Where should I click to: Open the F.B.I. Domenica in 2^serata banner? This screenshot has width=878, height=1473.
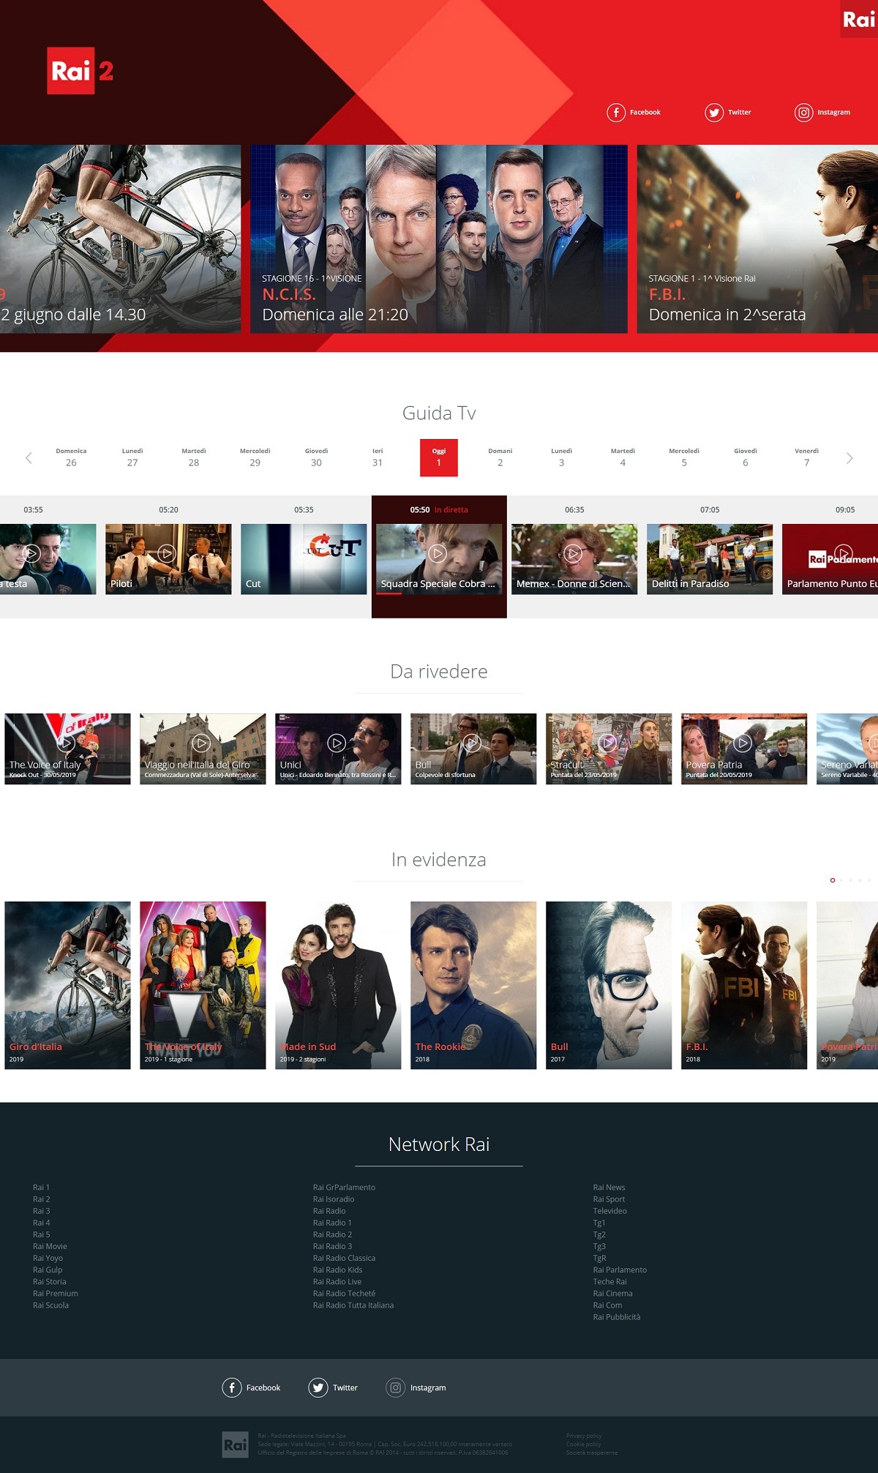(757, 239)
